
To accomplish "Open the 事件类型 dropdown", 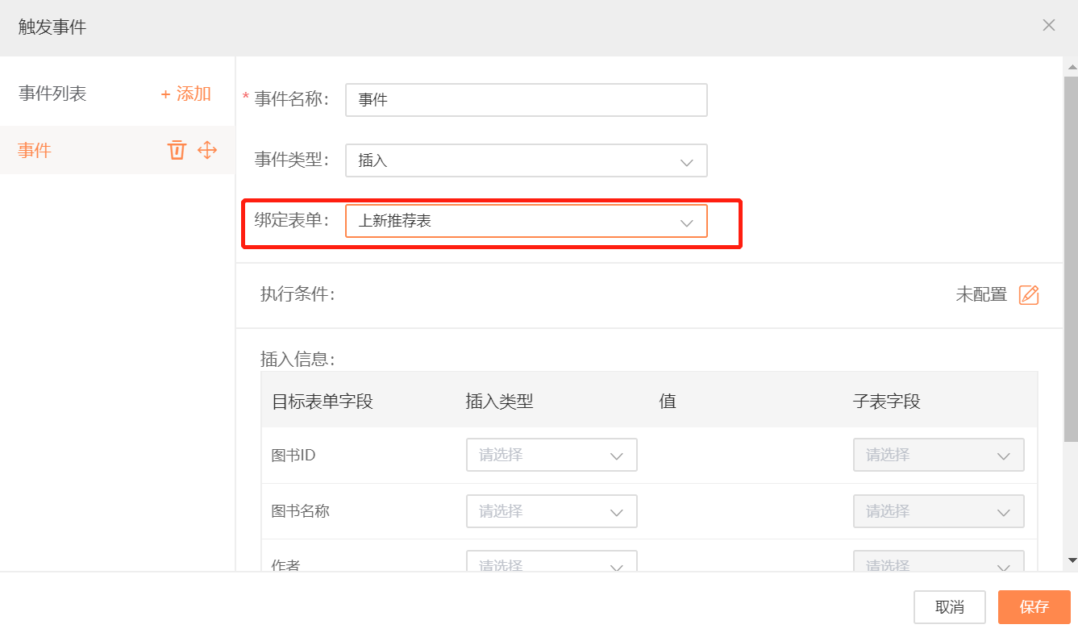I will pyautogui.click(x=526, y=160).
